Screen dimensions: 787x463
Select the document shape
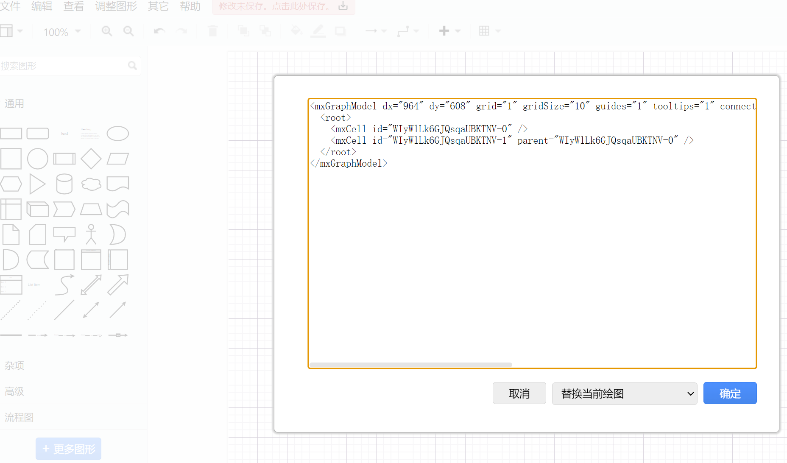[118, 184]
